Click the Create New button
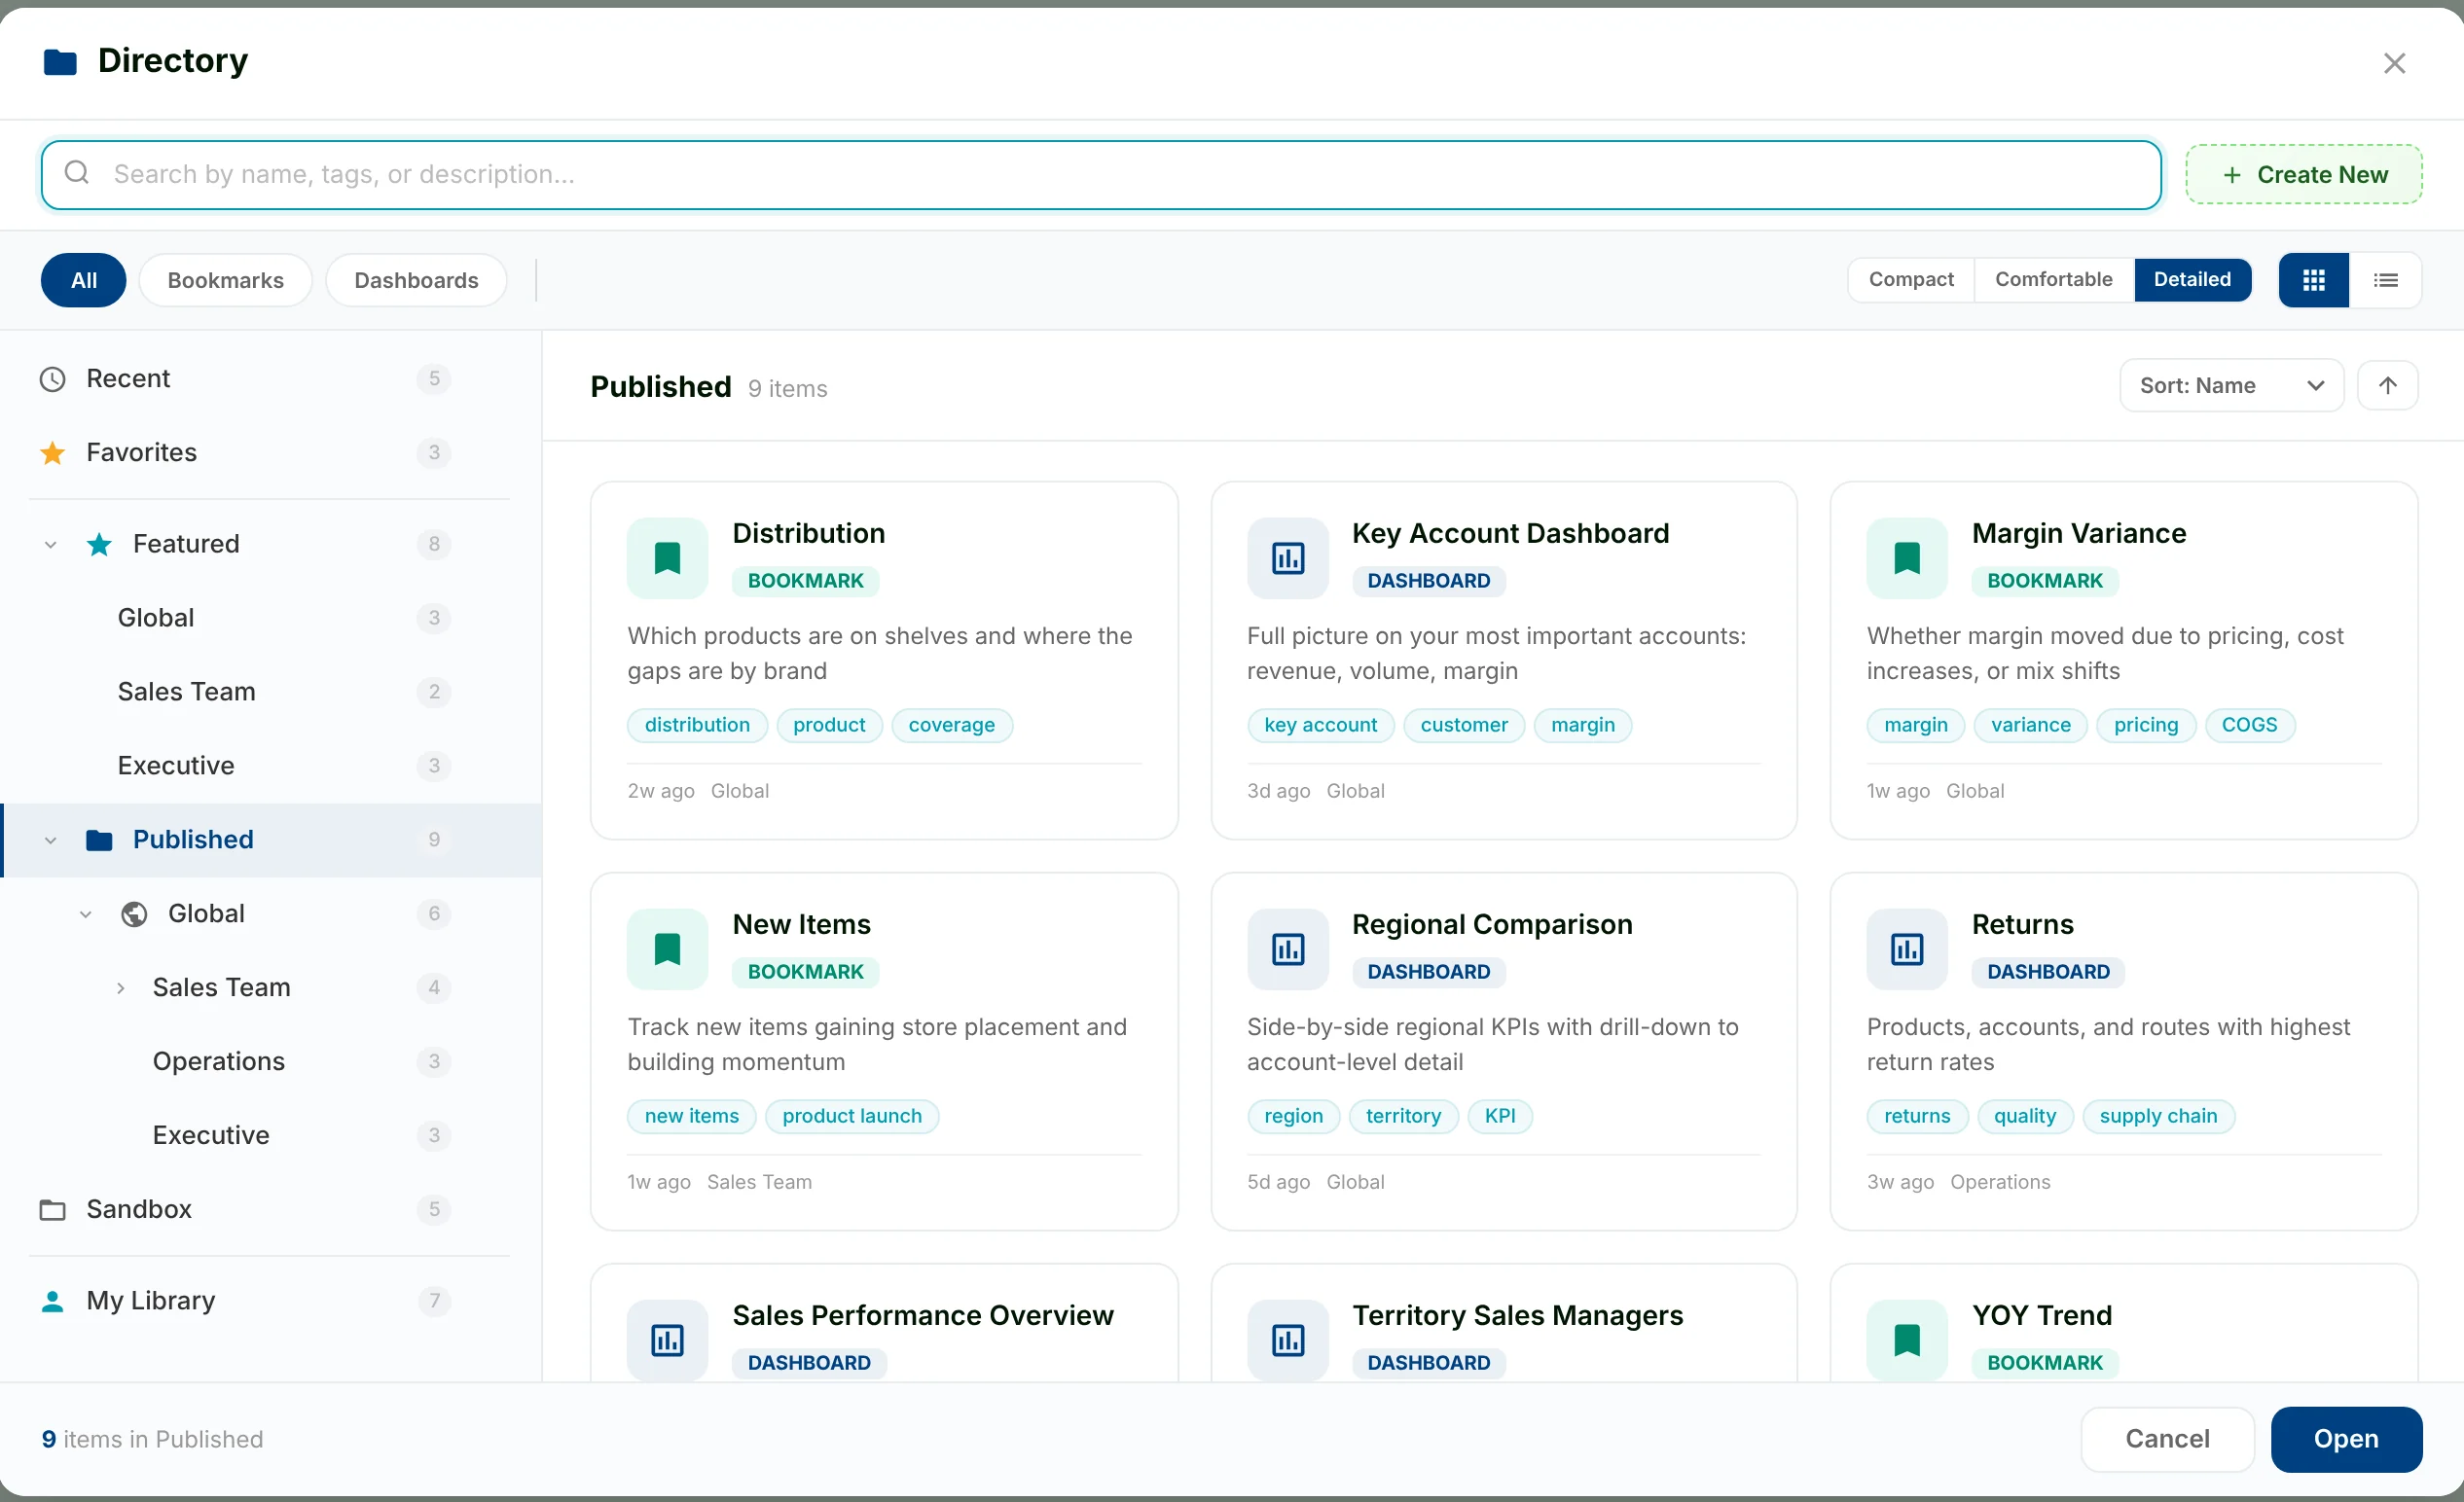 pyautogui.click(x=2303, y=174)
